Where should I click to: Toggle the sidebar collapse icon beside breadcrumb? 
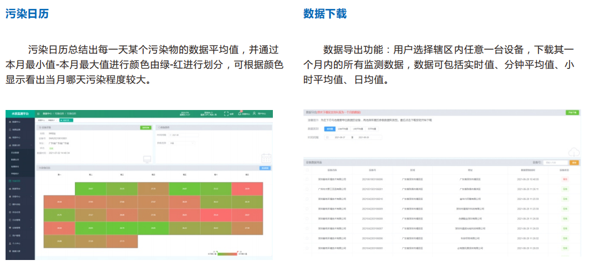38,113
